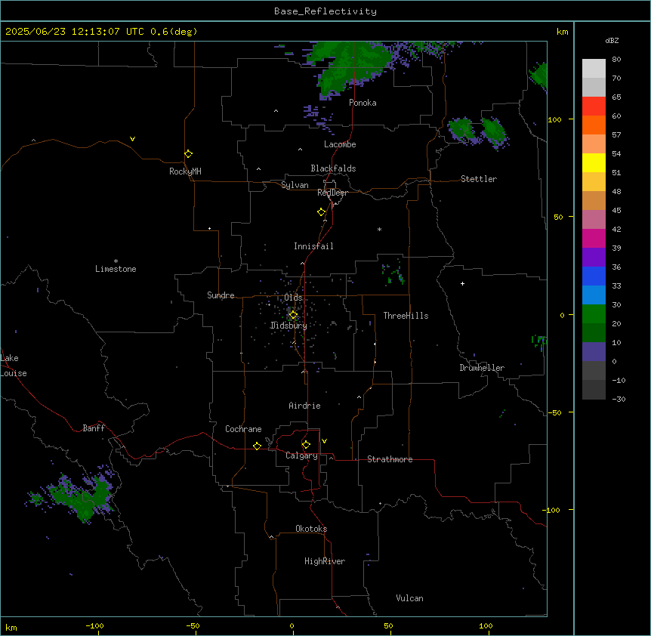Click the Airdrie city label

(304, 406)
